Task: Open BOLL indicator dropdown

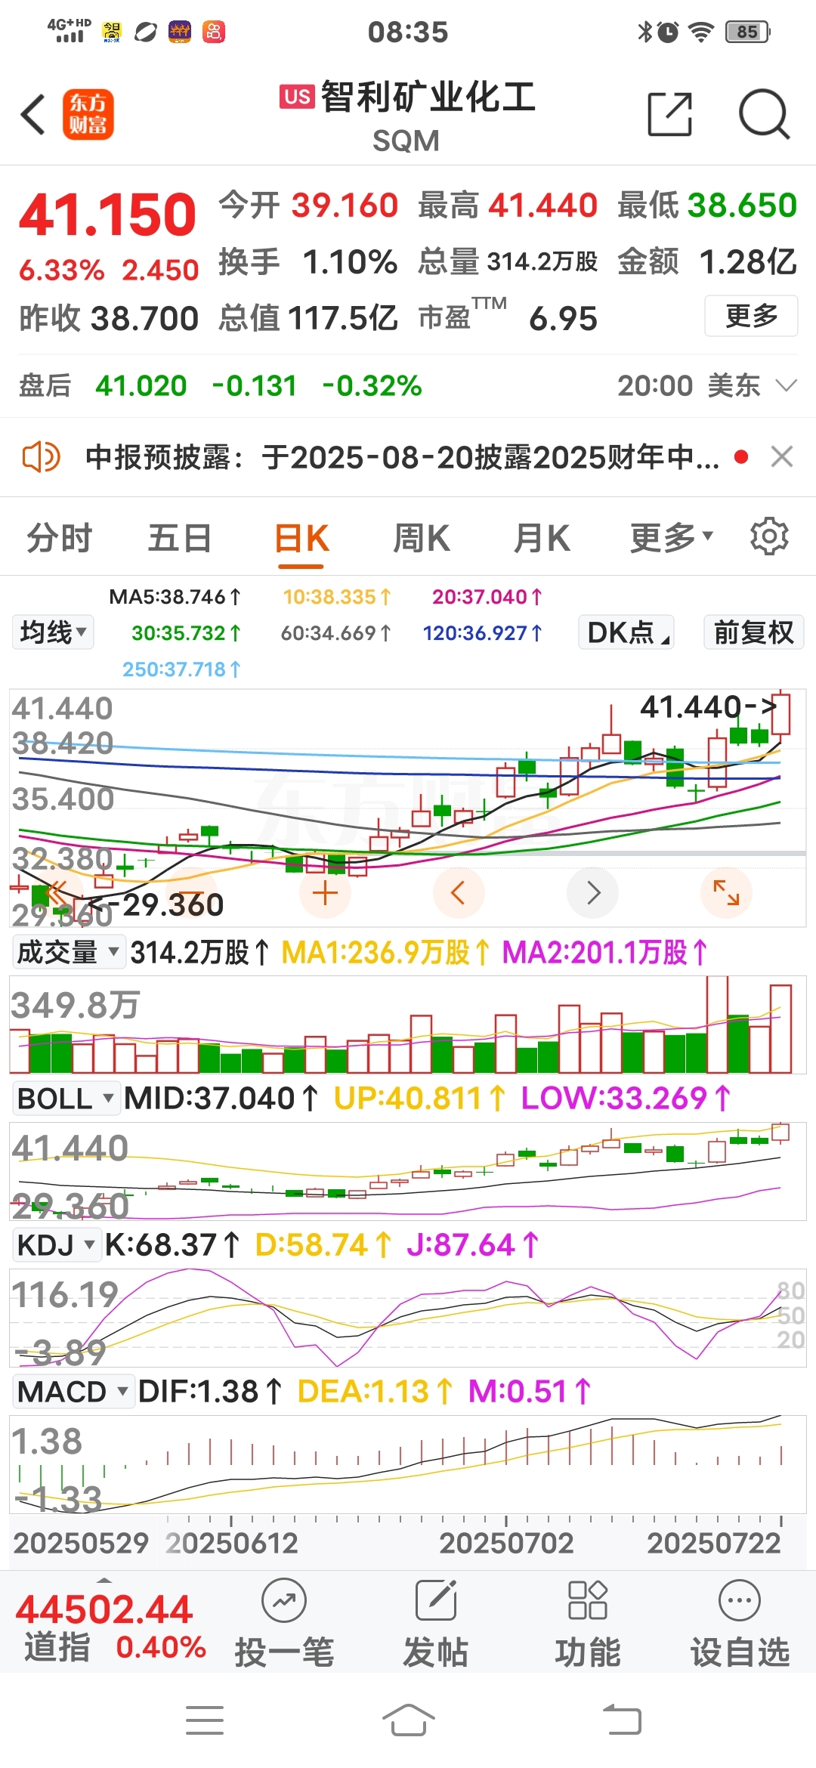Action: pos(66,1098)
